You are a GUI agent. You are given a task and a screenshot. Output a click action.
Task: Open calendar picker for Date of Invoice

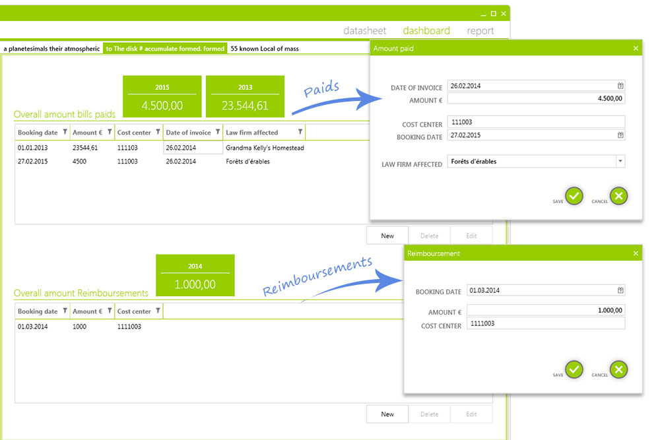[x=620, y=86]
